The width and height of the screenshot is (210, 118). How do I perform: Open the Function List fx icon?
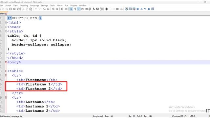click(x=94, y=9)
